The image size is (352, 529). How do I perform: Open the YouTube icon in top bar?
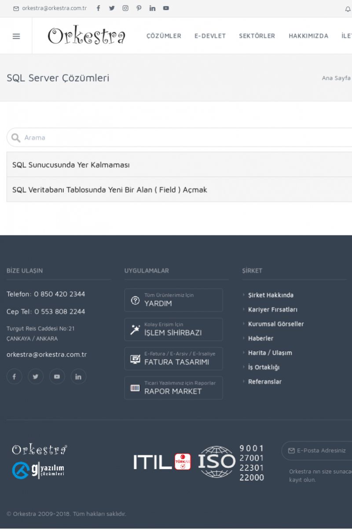[166, 8]
